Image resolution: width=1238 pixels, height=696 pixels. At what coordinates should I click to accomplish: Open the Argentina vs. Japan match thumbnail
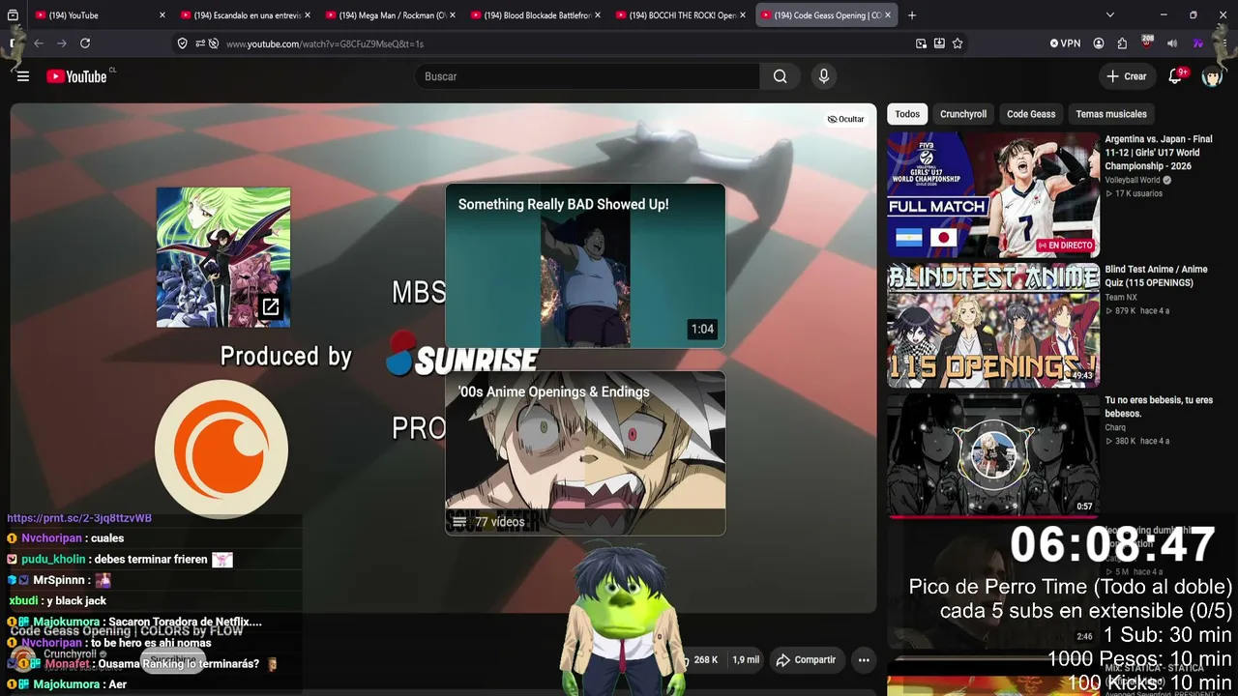click(x=993, y=195)
